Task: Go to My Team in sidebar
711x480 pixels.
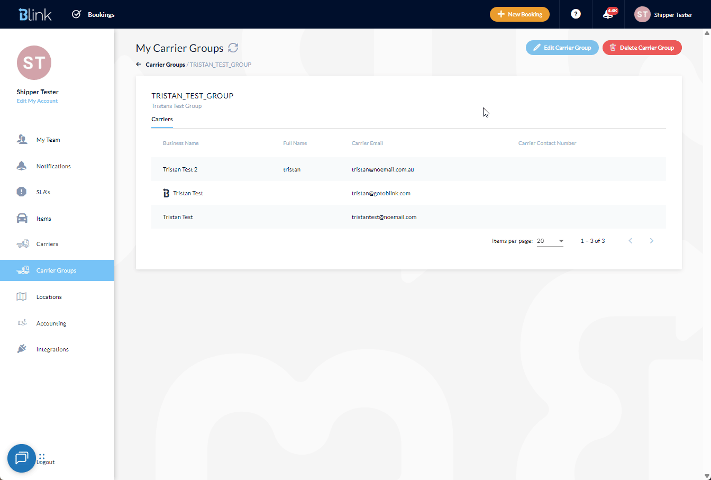Action: 48,140
